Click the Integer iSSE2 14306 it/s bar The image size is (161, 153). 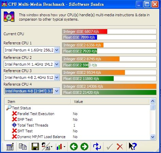pos(109,86)
